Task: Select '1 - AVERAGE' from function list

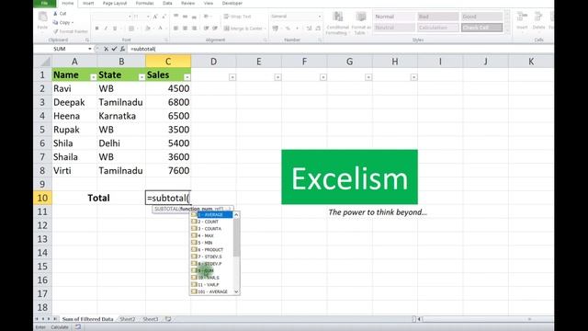Action: click(x=212, y=214)
